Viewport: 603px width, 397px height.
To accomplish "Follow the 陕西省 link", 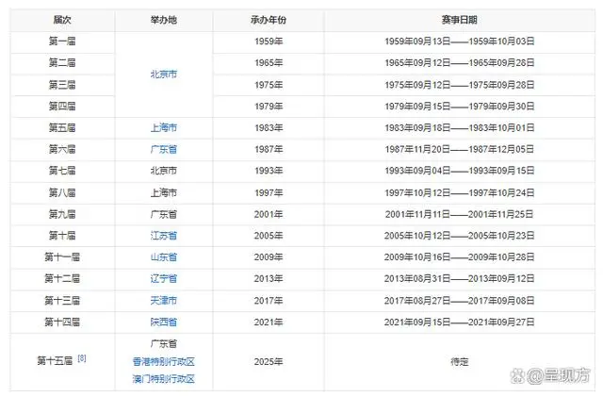I will [x=164, y=322].
